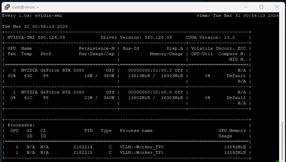
Task: Click the terminal vertical scrollbar thumb
Action: [282, 140]
